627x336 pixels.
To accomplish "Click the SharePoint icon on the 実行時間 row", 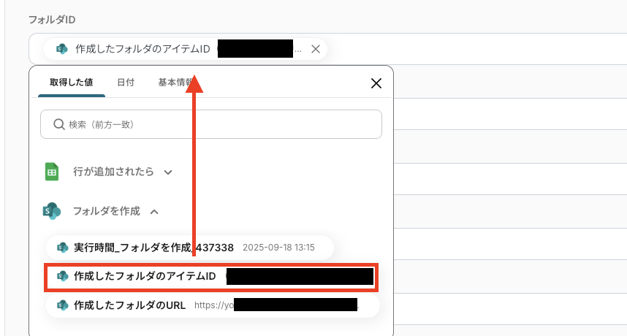I will [x=62, y=248].
